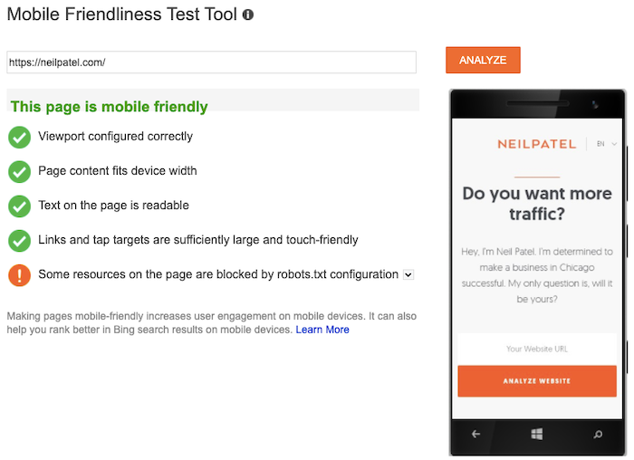Image resolution: width=634 pixels, height=460 pixels.
Task: Click the NEILPATEL logo in the phone preview
Action: coord(536,144)
